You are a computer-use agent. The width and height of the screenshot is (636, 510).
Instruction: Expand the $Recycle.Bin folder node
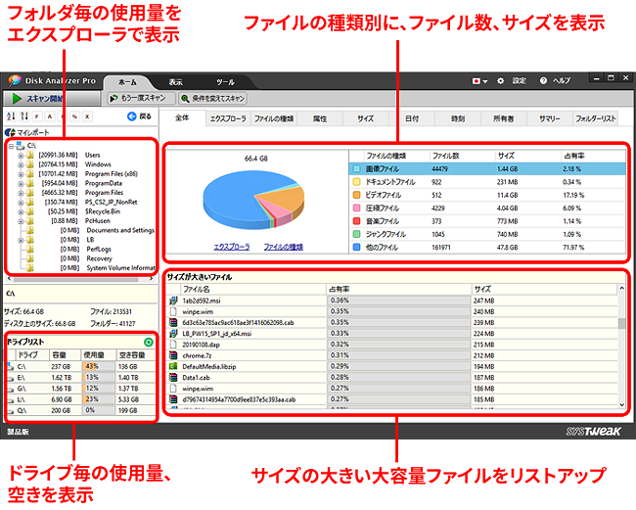[21, 211]
